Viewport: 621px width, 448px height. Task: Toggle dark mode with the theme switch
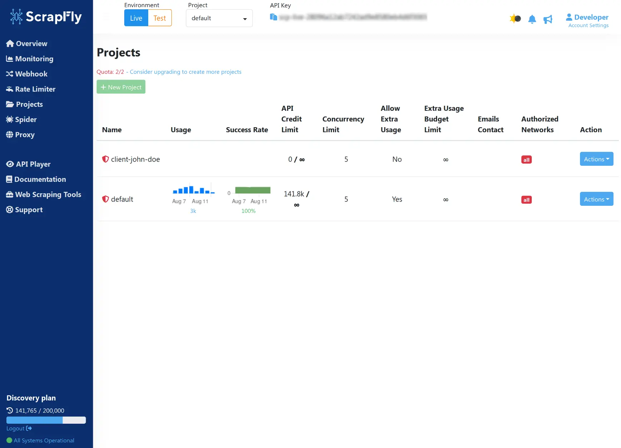click(515, 19)
